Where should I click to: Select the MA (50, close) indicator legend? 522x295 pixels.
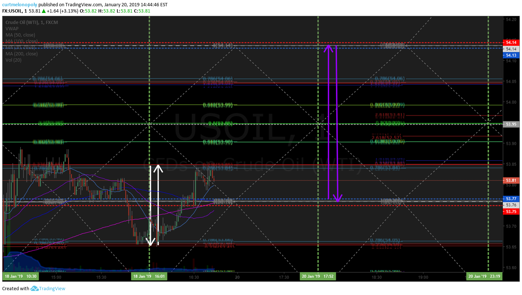coord(20,35)
